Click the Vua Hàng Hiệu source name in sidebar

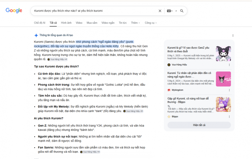(x=179, y=65)
